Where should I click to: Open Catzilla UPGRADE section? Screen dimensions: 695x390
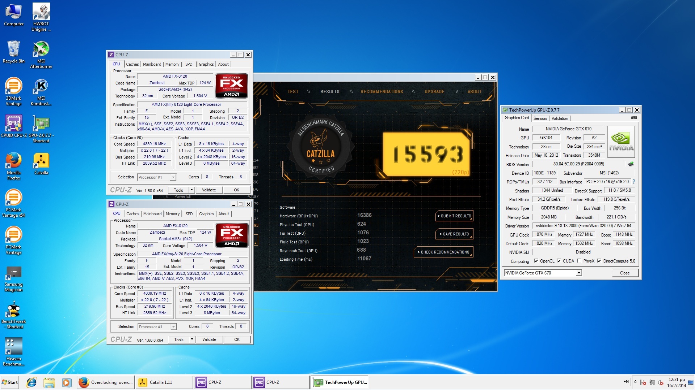coord(434,92)
